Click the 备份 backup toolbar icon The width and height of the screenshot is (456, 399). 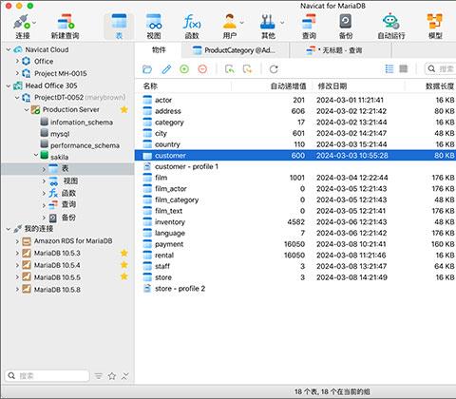[x=346, y=22]
